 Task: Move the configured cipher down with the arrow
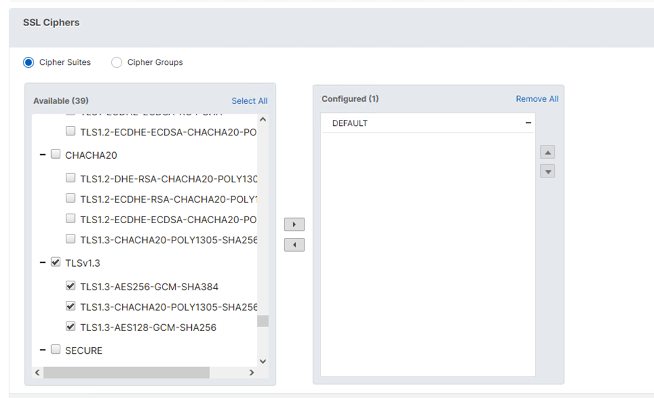coord(547,172)
